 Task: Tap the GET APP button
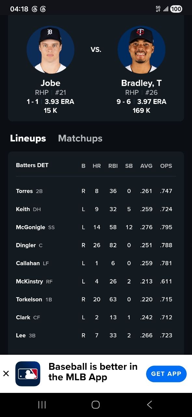coord(166,374)
